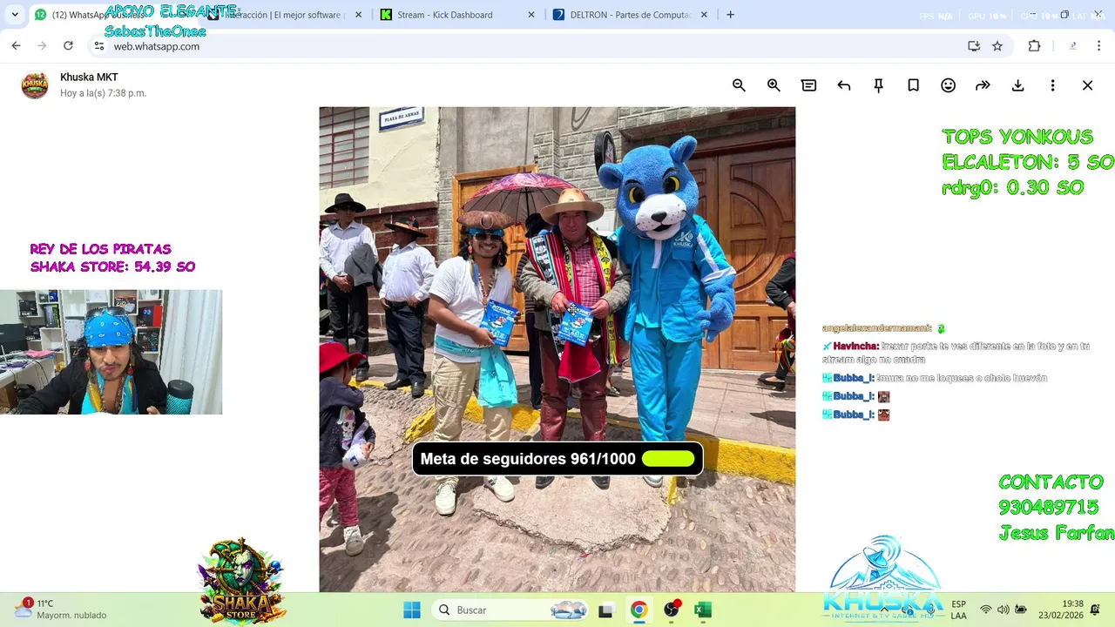This screenshot has width=1115, height=627.
Task: Close the DELTRON browser tab
Action: 704,15
